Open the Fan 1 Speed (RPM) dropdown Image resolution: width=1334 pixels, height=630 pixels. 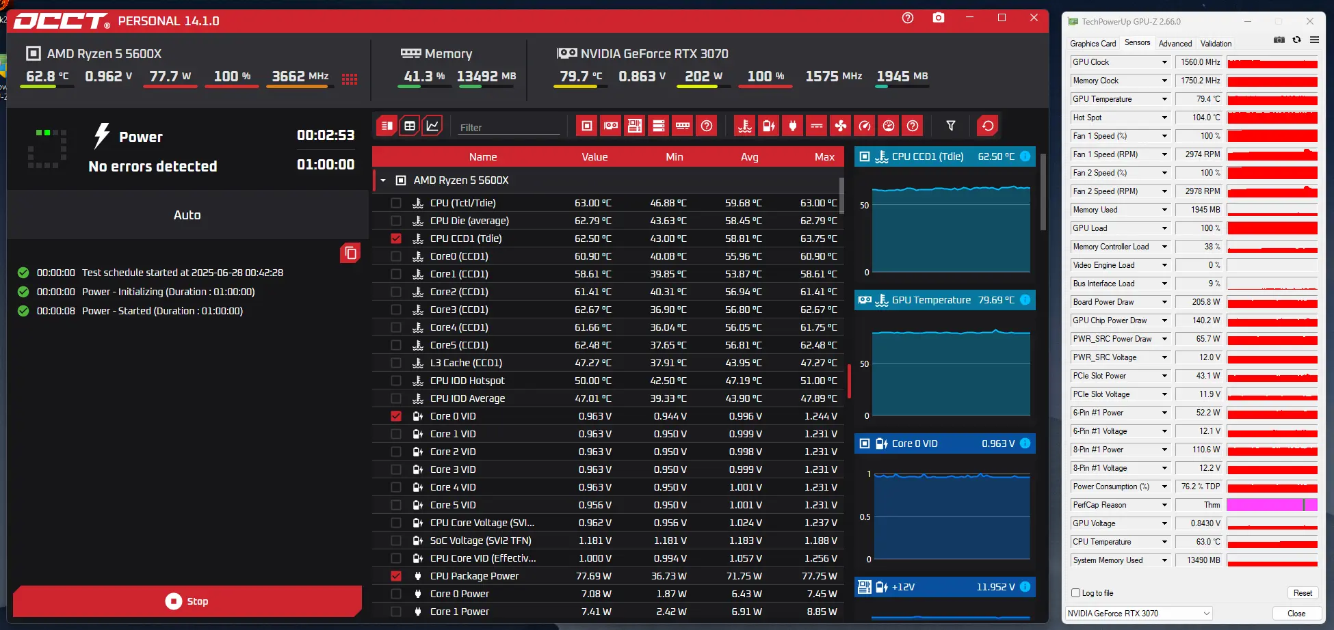(1164, 154)
